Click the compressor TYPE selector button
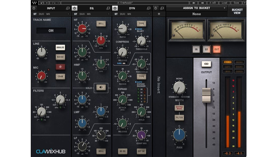 point(141,23)
